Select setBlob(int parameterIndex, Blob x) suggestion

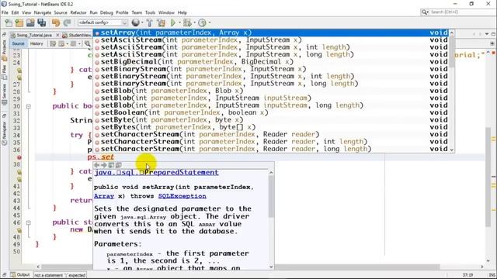pyautogui.click(x=271, y=91)
